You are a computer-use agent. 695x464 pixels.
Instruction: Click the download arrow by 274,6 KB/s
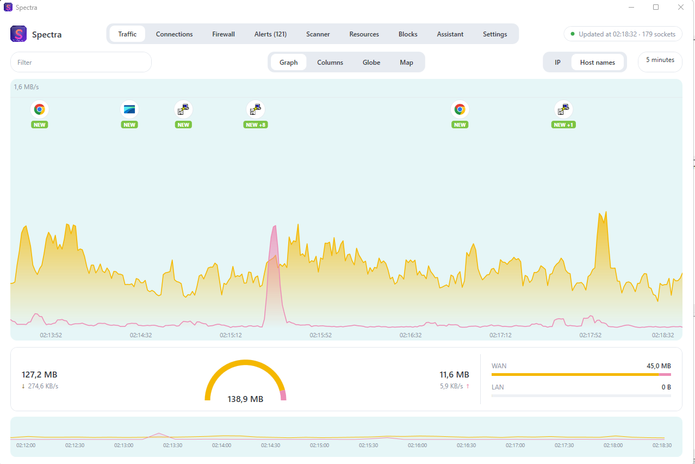(23, 386)
